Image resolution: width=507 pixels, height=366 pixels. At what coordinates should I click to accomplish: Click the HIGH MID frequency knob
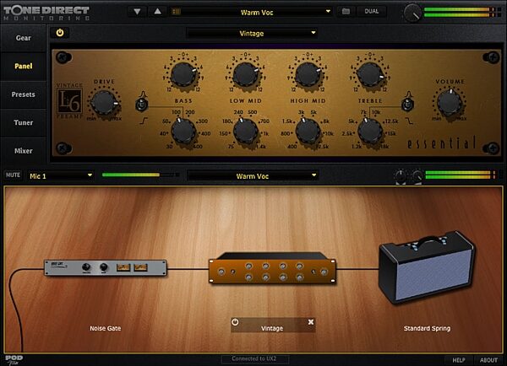click(308, 132)
